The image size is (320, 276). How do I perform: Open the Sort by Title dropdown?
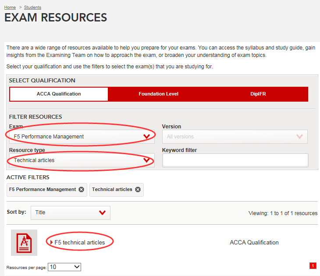[70, 212]
